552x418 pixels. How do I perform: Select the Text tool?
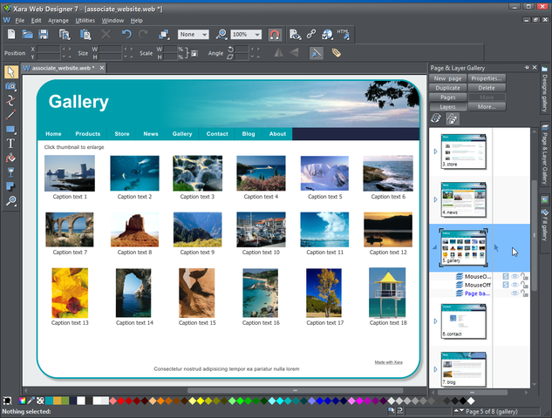[x=11, y=144]
